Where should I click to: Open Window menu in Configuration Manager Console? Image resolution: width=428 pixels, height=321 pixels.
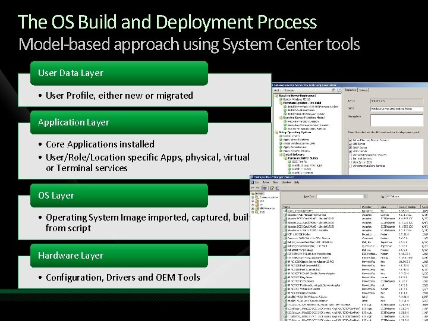pyautogui.click(x=286, y=182)
